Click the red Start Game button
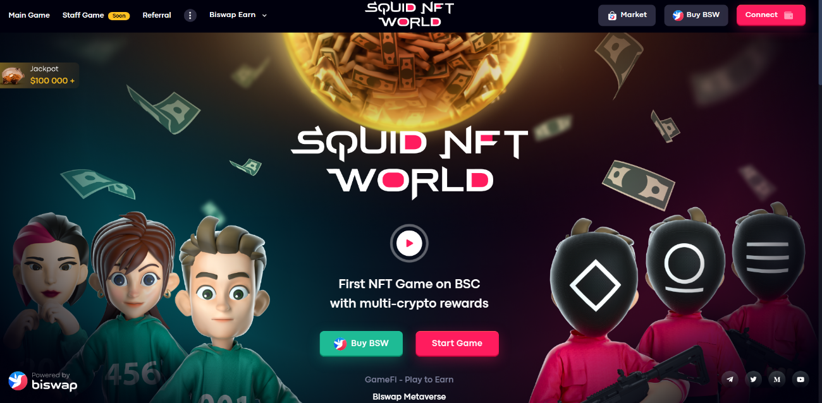 (457, 343)
